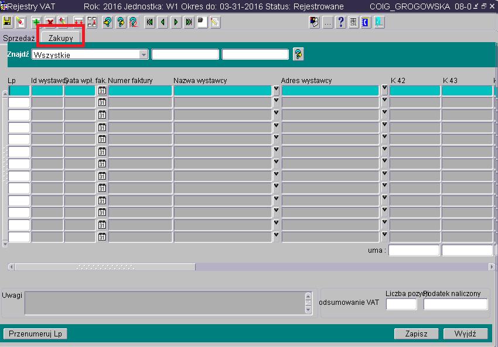Click the Lp cell in the highlighted row
498x347 pixels.
pyautogui.click(x=19, y=91)
